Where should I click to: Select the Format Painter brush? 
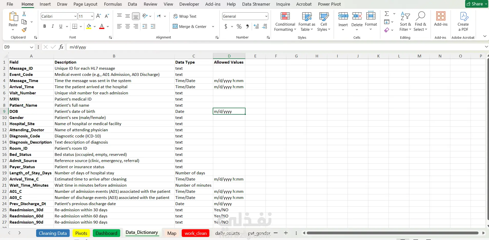coord(24,30)
